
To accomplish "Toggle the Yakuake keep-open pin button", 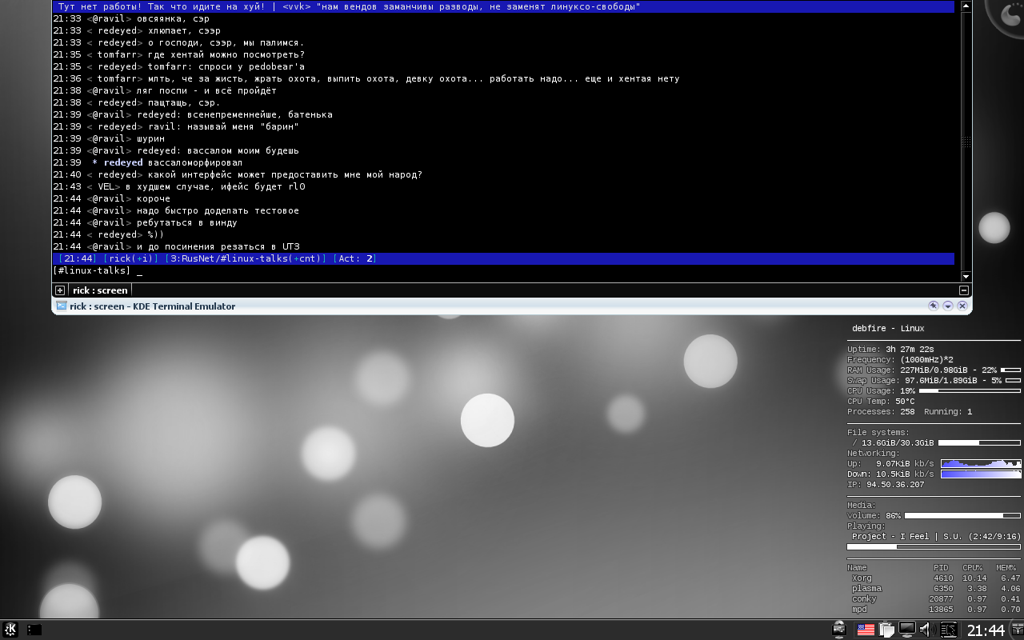I will coord(933,306).
